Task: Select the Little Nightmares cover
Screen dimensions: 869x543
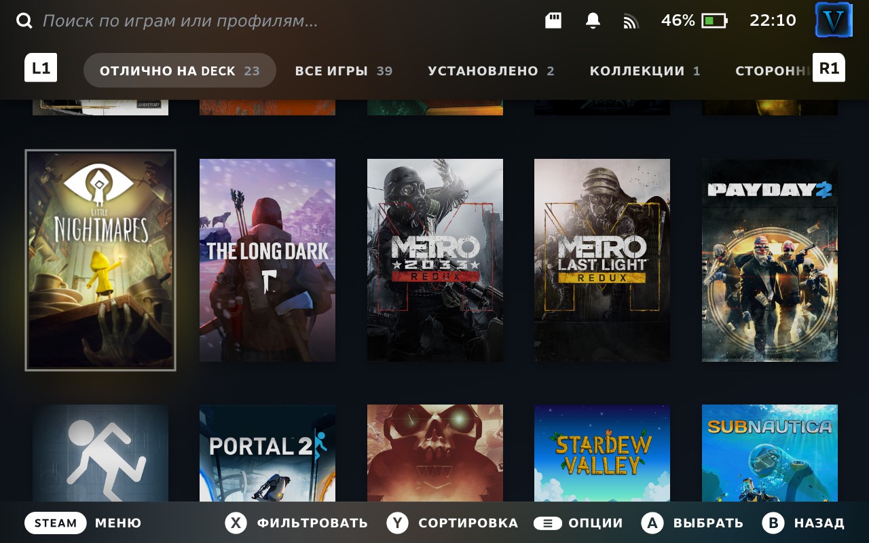Action: 100,260
